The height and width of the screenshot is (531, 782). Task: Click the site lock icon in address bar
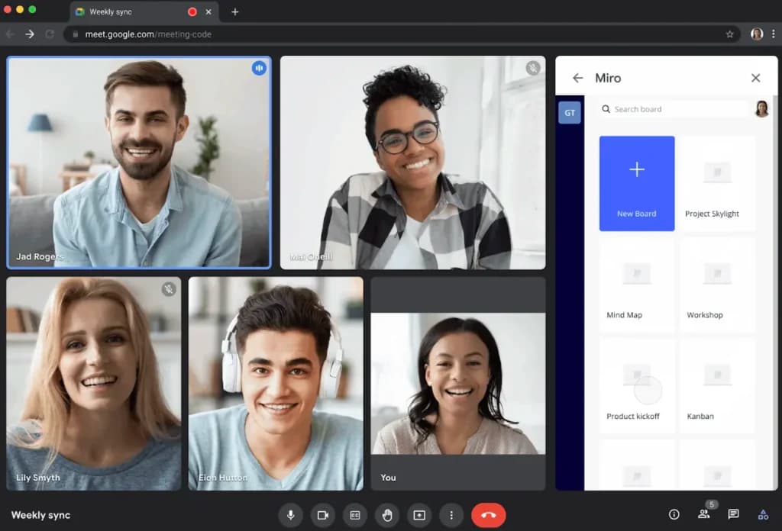[76, 34]
